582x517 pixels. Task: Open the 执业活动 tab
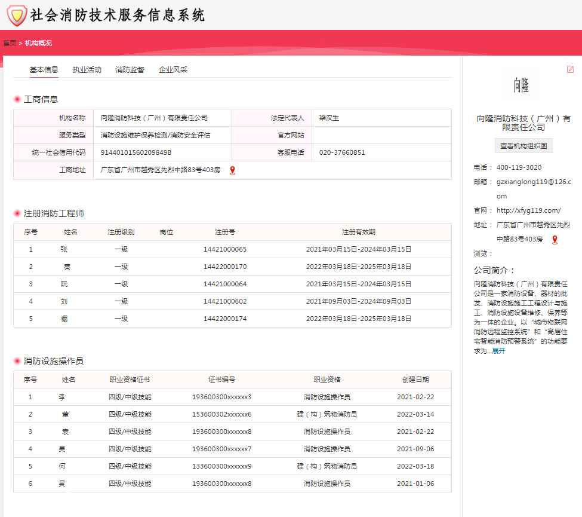(87, 70)
